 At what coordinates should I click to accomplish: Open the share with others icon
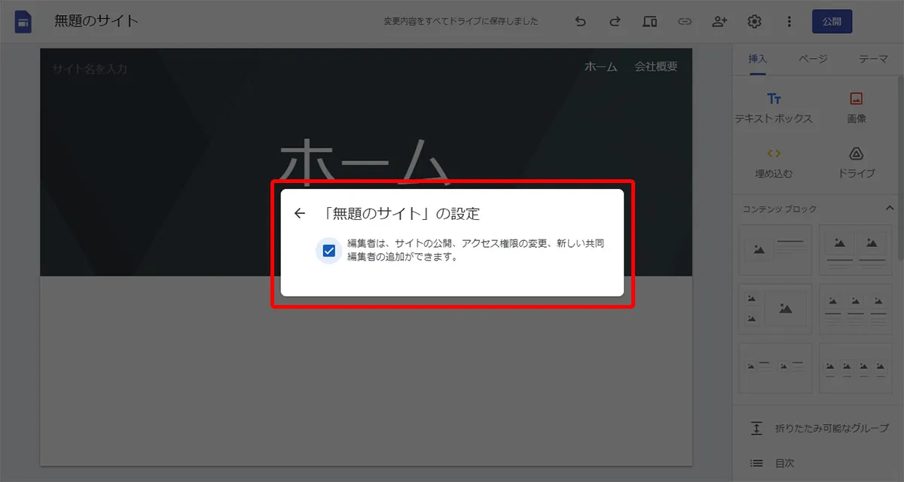coord(719,22)
